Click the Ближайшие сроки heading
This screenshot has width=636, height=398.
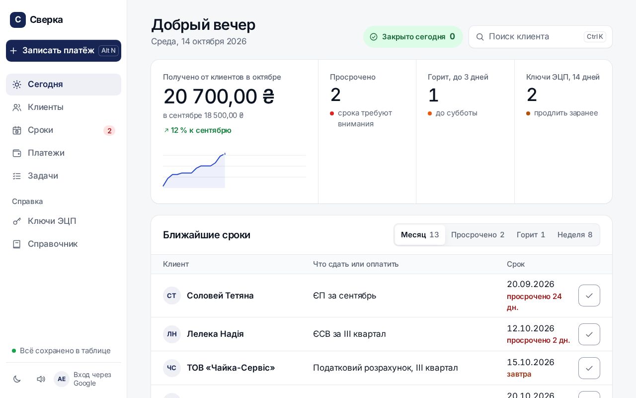point(207,235)
